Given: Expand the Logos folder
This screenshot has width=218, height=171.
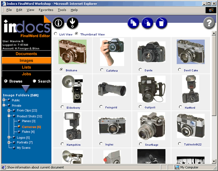Looking at the screenshot, I should (9, 137).
